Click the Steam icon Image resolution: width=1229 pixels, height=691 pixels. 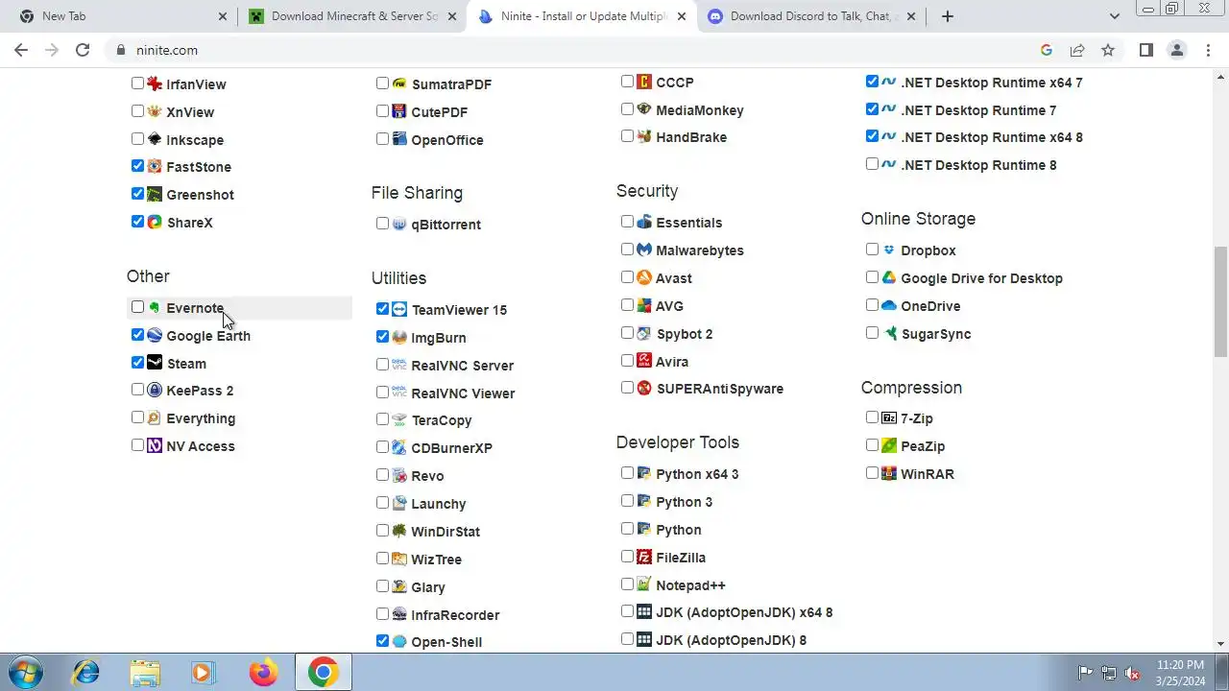(154, 363)
